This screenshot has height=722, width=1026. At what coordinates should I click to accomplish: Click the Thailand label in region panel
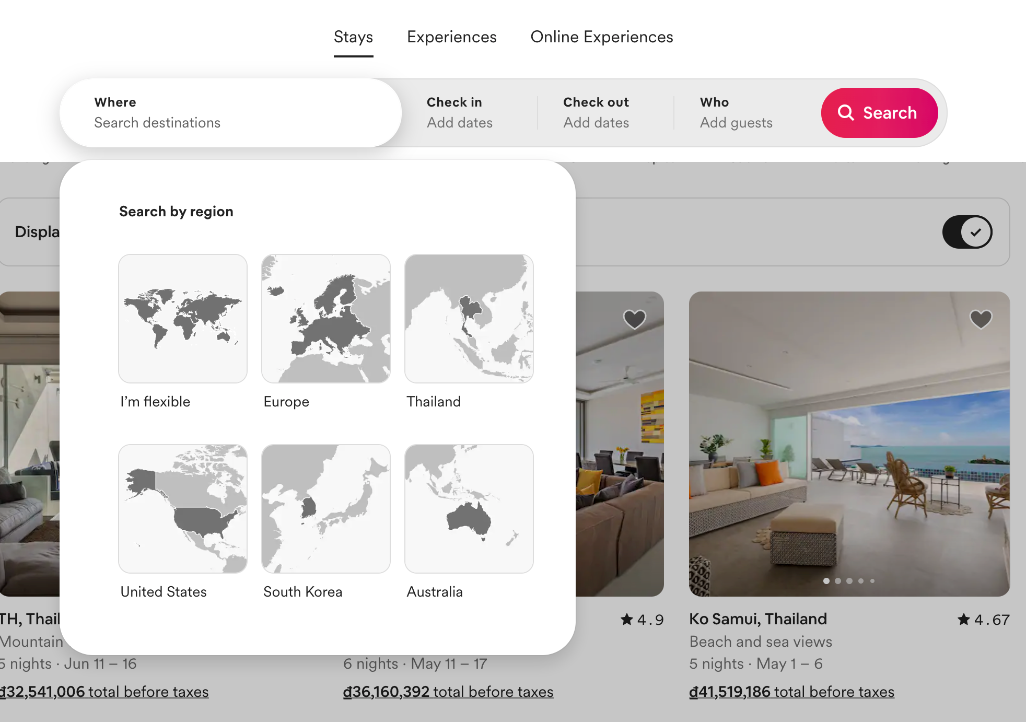pyautogui.click(x=434, y=402)
